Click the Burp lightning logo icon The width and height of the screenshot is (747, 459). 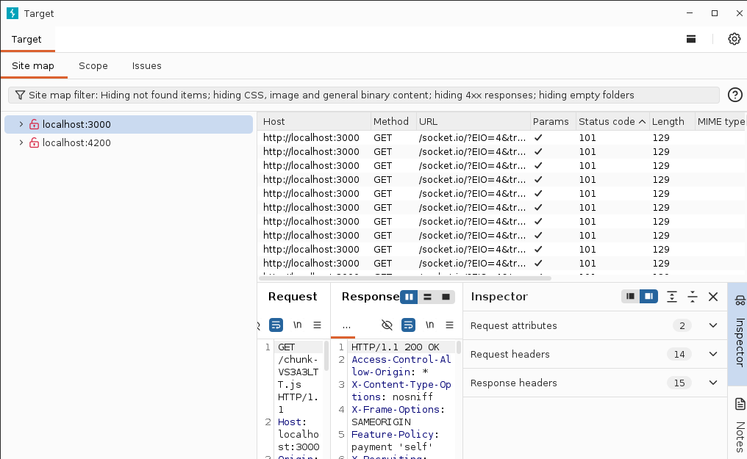[12, 13]
